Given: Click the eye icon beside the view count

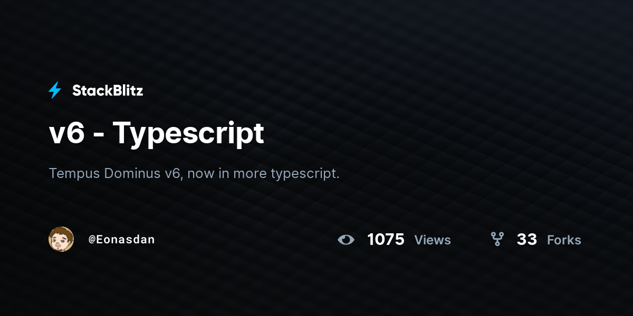Looking at the screenshot, I should pyautogui.click(x=346, y=240).
